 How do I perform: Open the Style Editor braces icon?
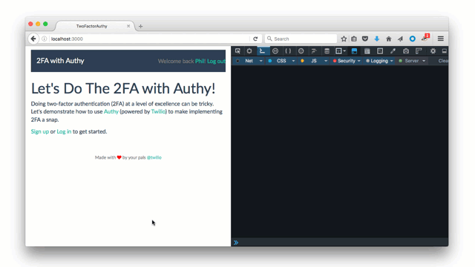pos(288,51)
